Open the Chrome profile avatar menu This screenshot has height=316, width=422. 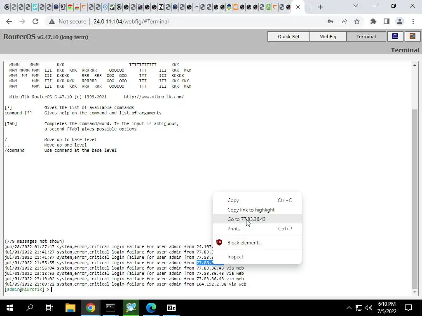(400, 21)
